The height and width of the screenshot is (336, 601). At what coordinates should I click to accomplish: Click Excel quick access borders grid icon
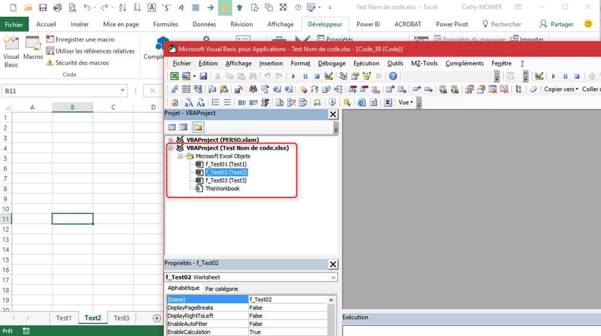195,7
